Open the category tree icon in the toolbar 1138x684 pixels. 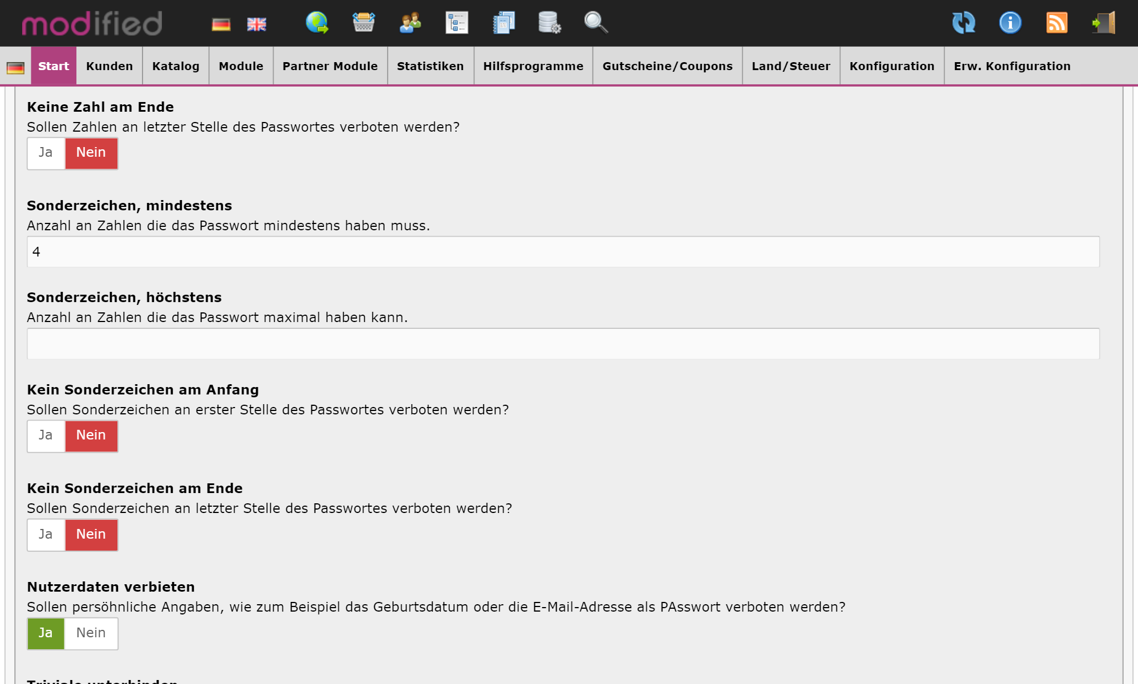456,23
